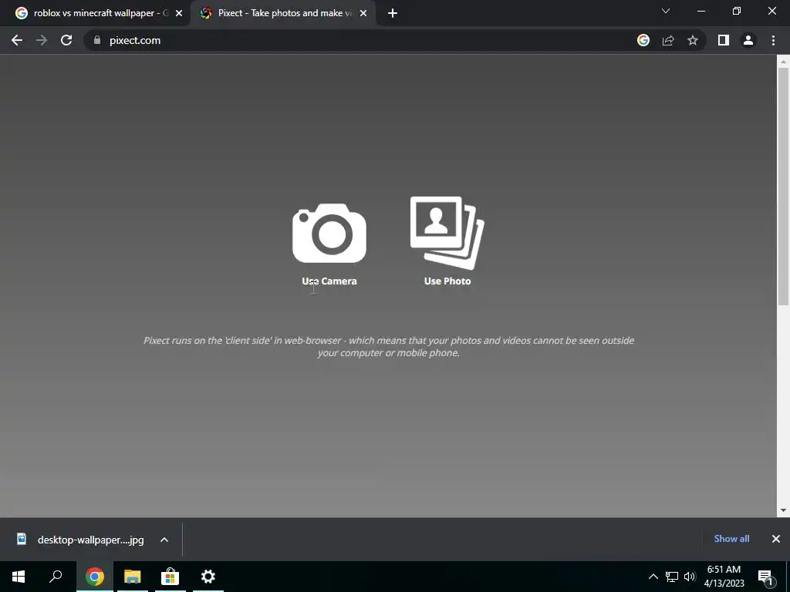Open the Chrome profile menu
The width and height of the screenshot is (790, 592).
748,40
